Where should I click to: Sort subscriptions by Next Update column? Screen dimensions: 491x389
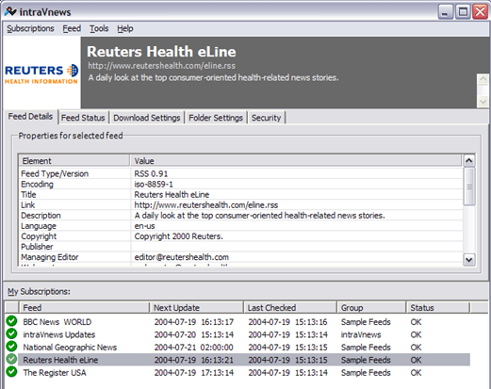point(197,308)
